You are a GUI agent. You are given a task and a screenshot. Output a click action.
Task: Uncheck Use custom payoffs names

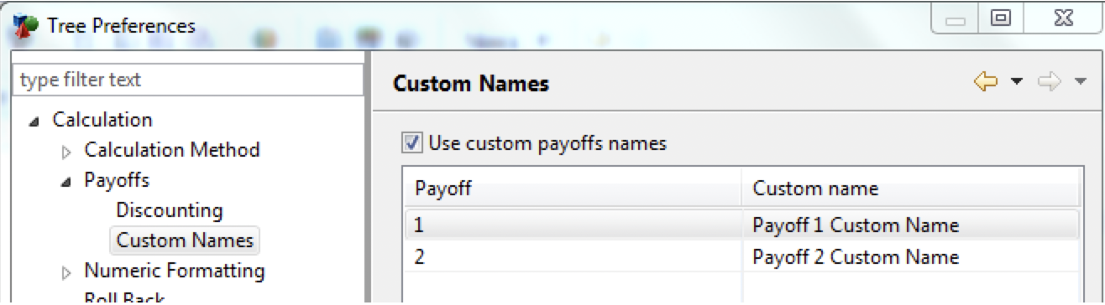click(x=412, y=143)
